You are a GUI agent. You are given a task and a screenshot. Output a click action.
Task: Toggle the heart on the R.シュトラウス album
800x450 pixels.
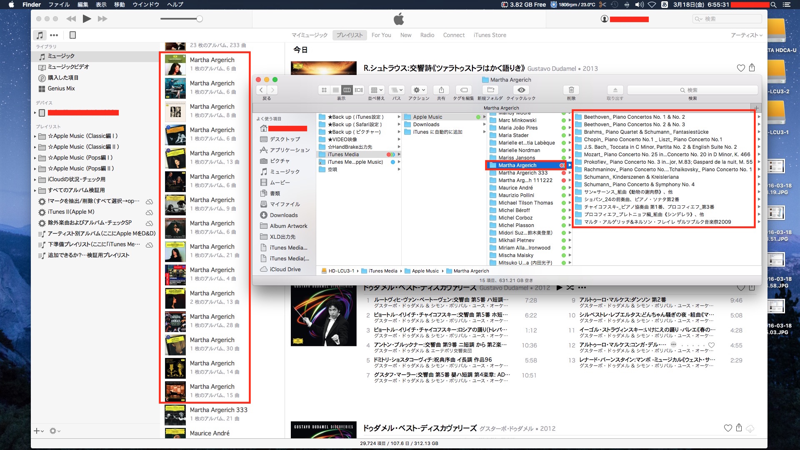(740, 68)
